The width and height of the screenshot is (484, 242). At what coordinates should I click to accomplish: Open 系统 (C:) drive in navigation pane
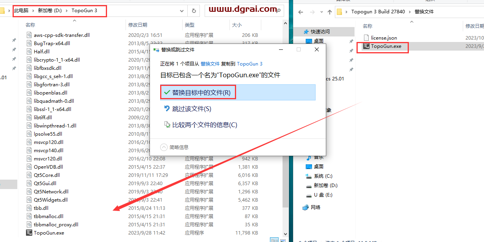point(324,176)
